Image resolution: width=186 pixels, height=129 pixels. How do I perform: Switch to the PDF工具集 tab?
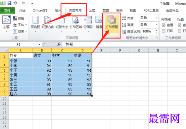[151, 10]
